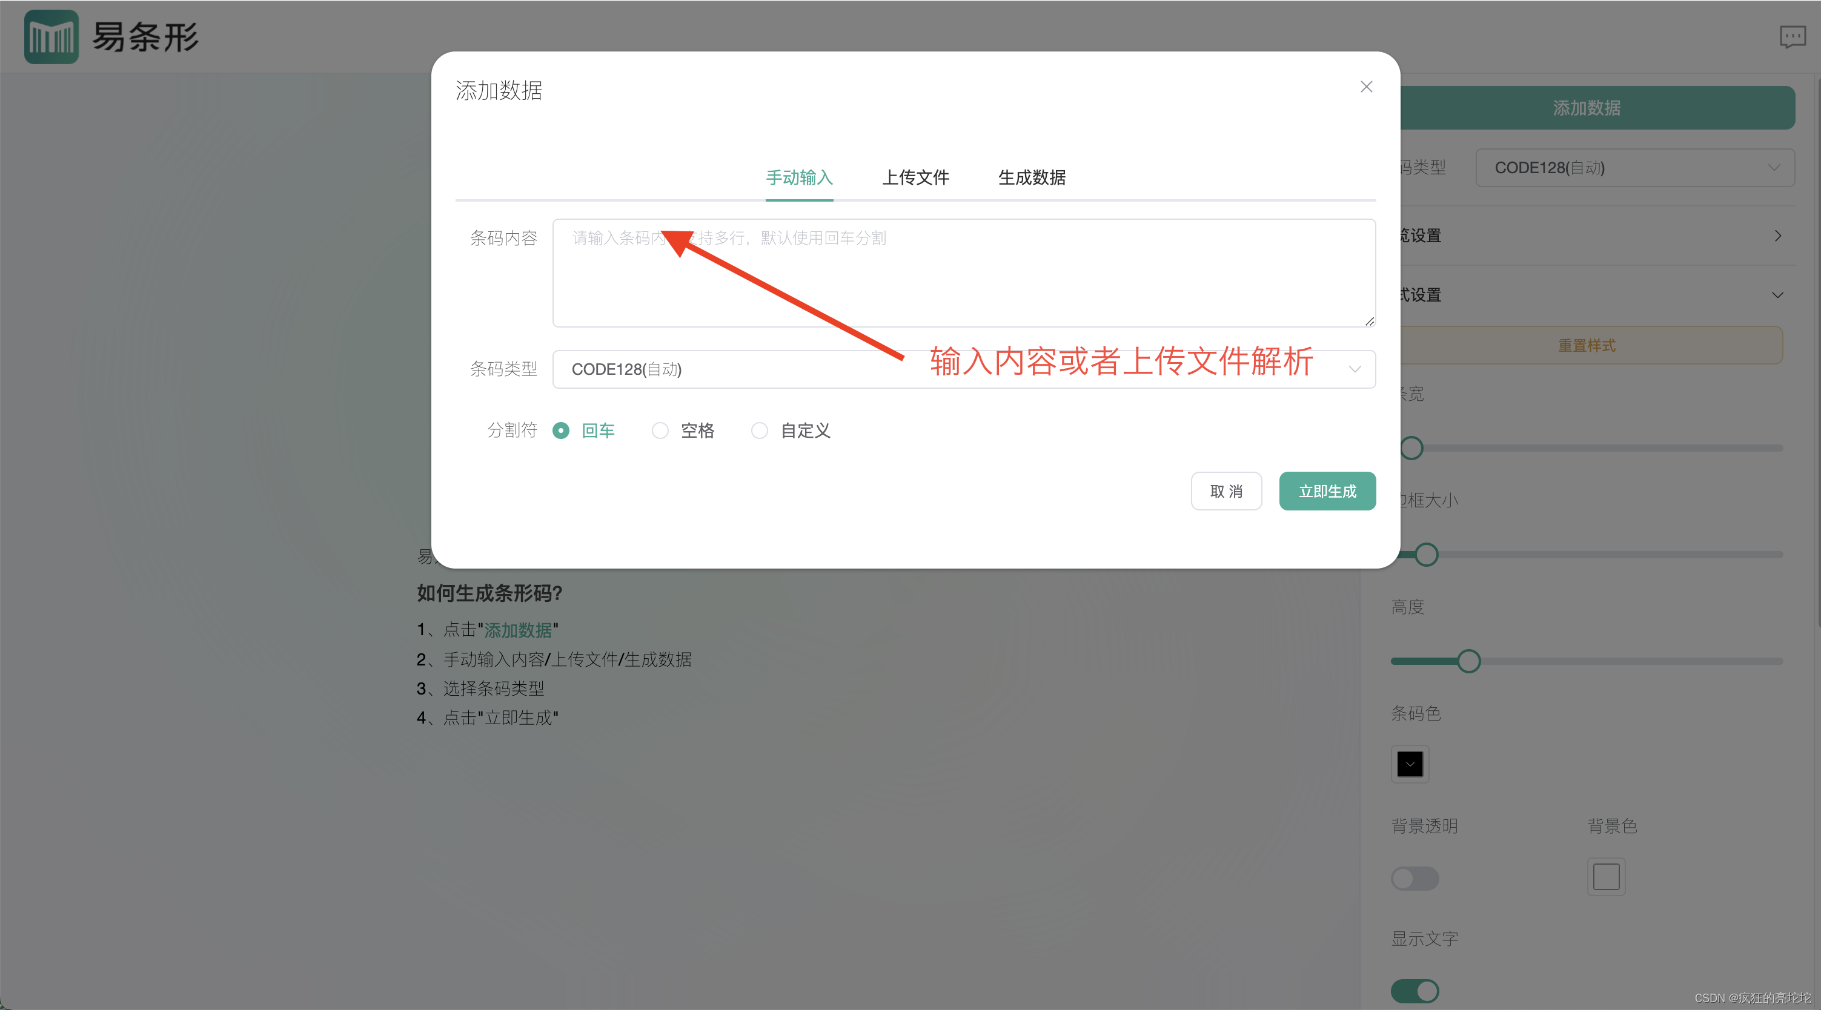Select the 回车 separator radio button
1821x1010 pixels.
click(560, 431)
